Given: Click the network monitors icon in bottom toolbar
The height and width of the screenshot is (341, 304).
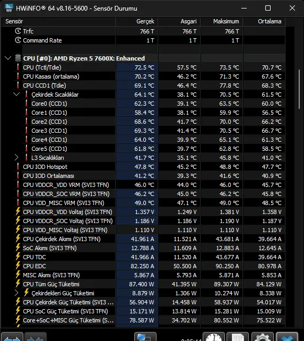Looking at the screenshot, I should click(x=145, y=337).
